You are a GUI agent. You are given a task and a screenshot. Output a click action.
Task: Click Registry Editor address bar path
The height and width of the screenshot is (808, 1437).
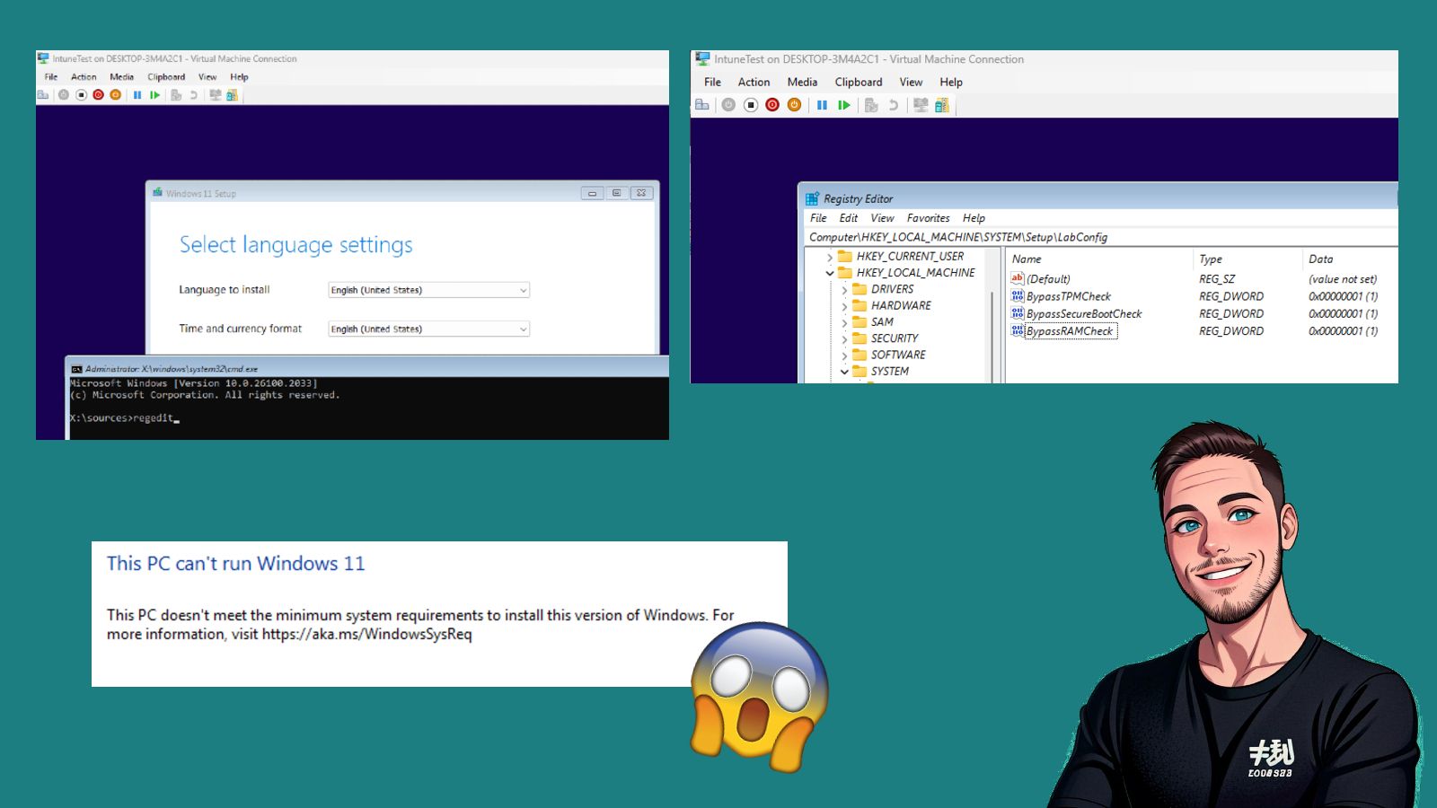(958, 237)
